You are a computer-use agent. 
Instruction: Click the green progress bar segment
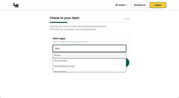58,22
